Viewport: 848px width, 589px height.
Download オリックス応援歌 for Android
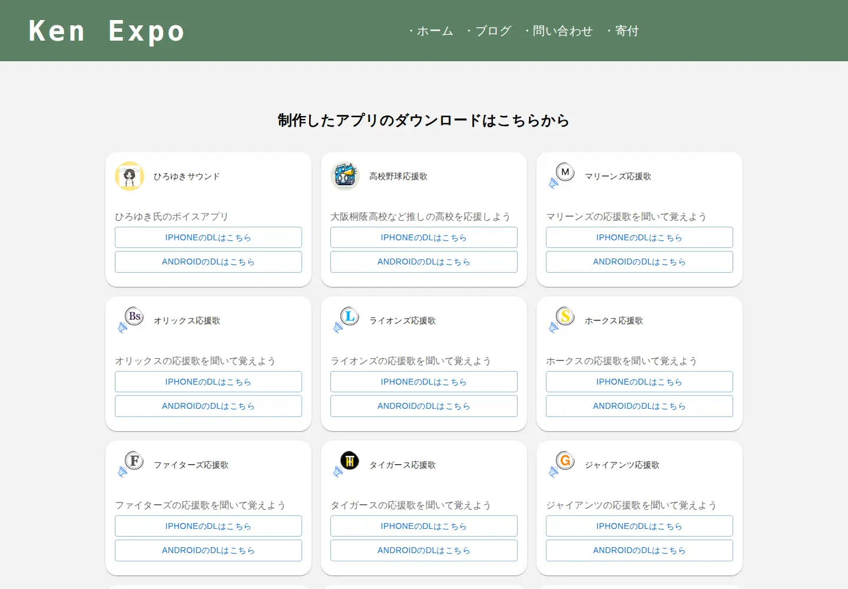pyautogui.click(x=208, y=406)
